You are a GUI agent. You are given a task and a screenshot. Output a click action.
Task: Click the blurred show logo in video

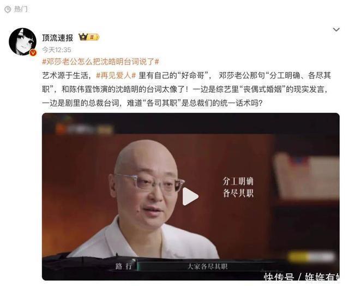pos(83,129)
